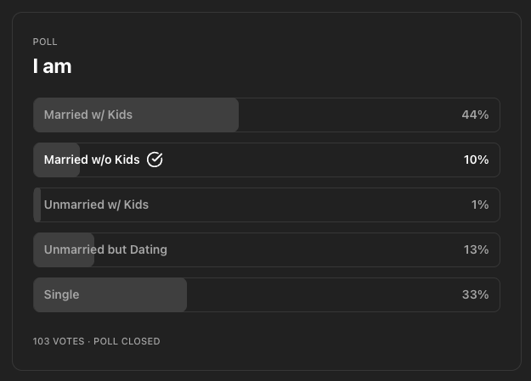Click the filled bar of Married w/ Kids
This screenshot has width=531, height=381.
(x=136, y=115)
